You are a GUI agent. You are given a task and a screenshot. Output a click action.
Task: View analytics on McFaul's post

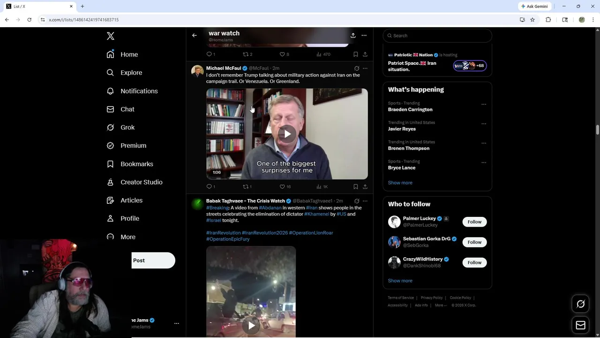(x=322, y=187)
